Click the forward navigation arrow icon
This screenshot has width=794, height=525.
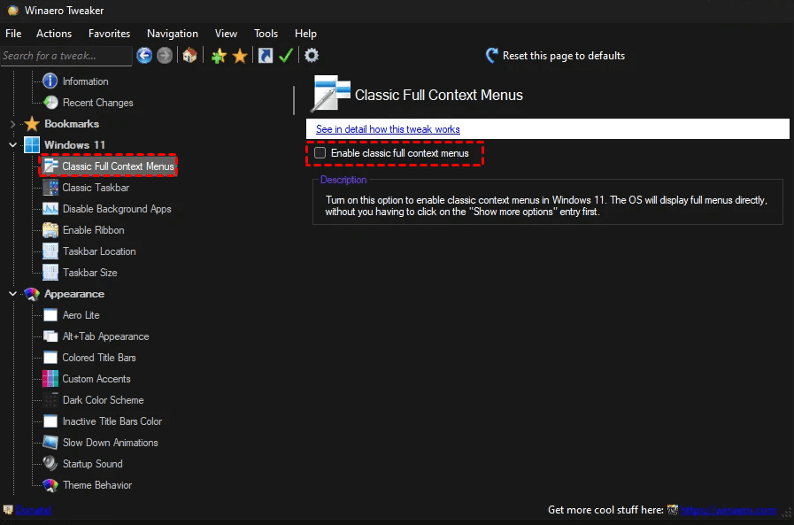(165, 55)
